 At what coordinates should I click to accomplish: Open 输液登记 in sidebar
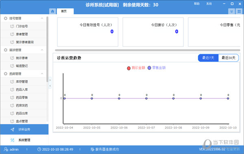pyautogui.click(x=24, y=66)
